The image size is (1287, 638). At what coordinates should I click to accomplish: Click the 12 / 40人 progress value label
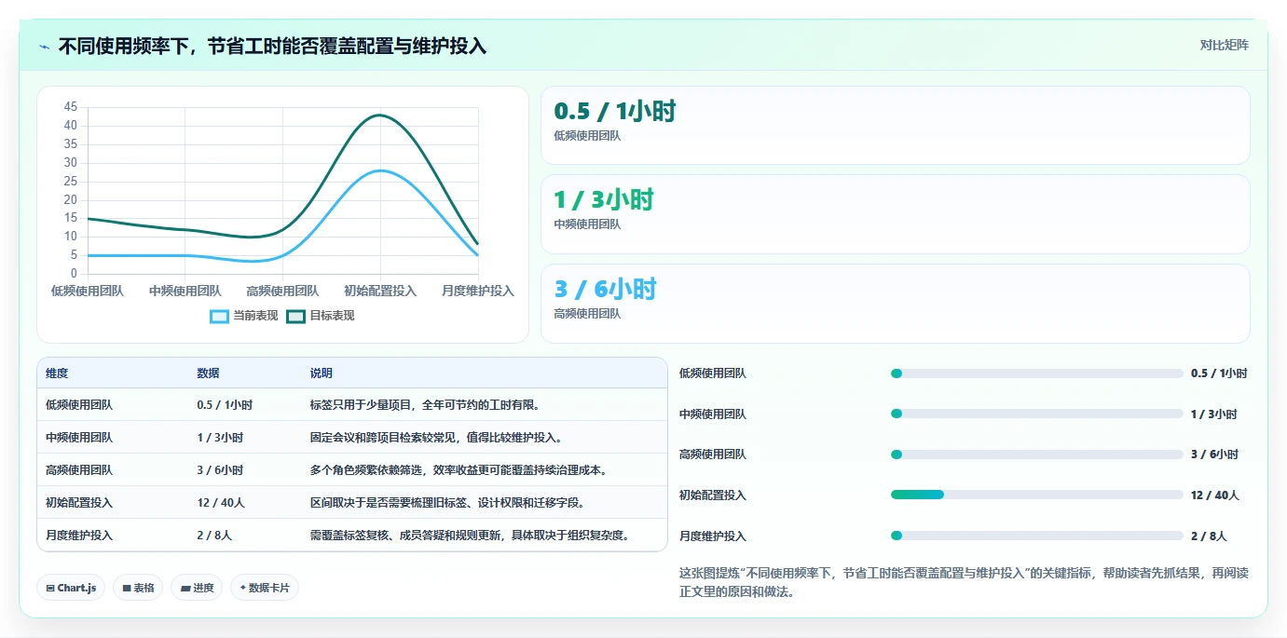(x=1215, y=495)
